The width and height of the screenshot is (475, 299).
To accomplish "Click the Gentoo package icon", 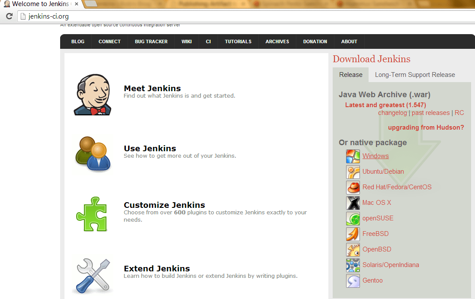I will click(x=353, y=280).
